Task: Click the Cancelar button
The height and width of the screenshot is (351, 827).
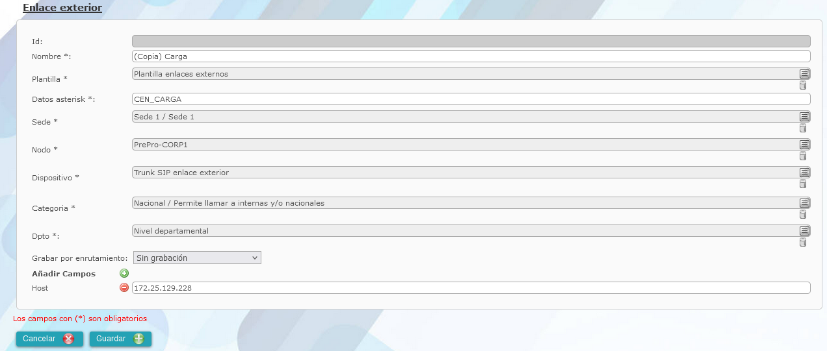Action: coord(49,339)
